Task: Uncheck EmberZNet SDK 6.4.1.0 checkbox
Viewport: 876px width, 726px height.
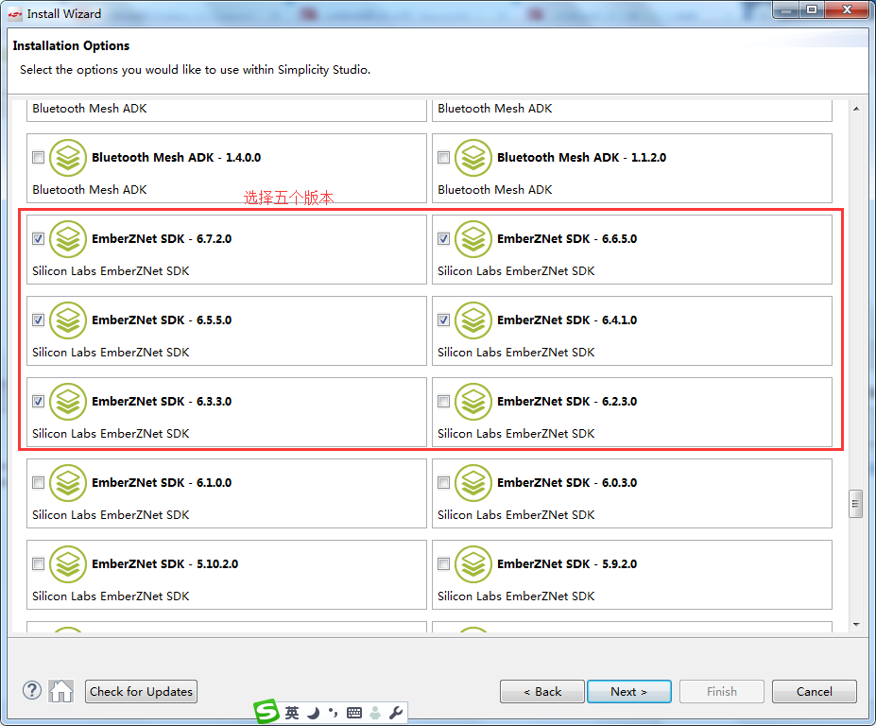Action: click(x=443, y=320)
